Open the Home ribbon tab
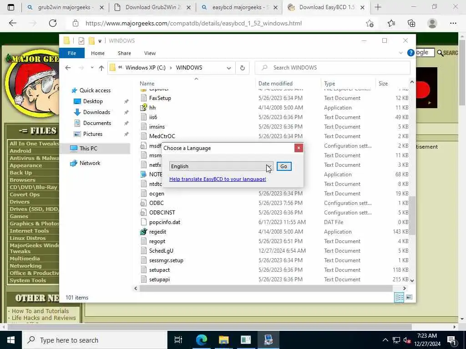Viewport: 466px width, 349px height. (x=98, y=53)
